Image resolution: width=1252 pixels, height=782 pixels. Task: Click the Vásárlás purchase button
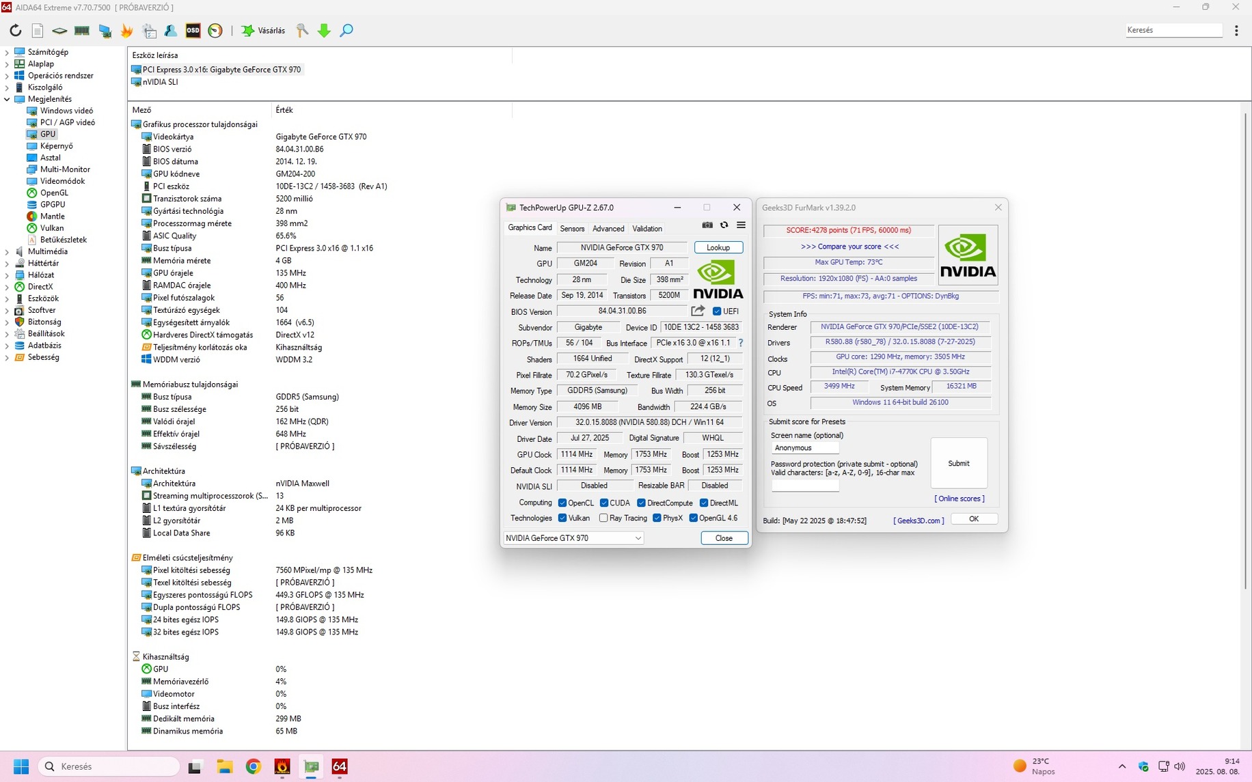click(264, 31)
